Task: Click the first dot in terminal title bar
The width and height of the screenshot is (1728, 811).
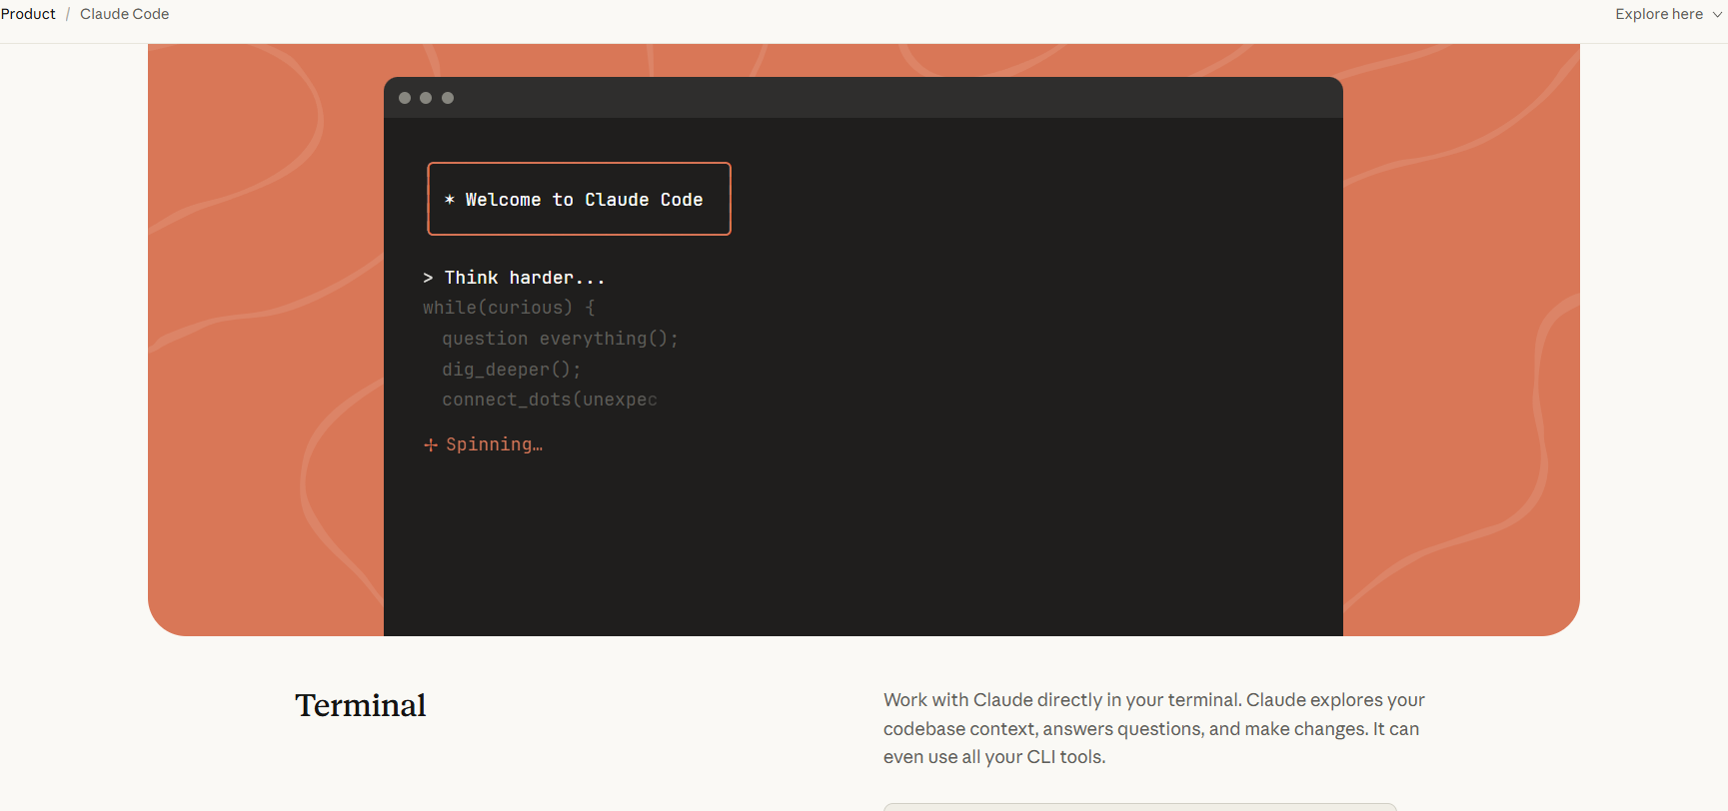Action: click(x=405, y=98)
